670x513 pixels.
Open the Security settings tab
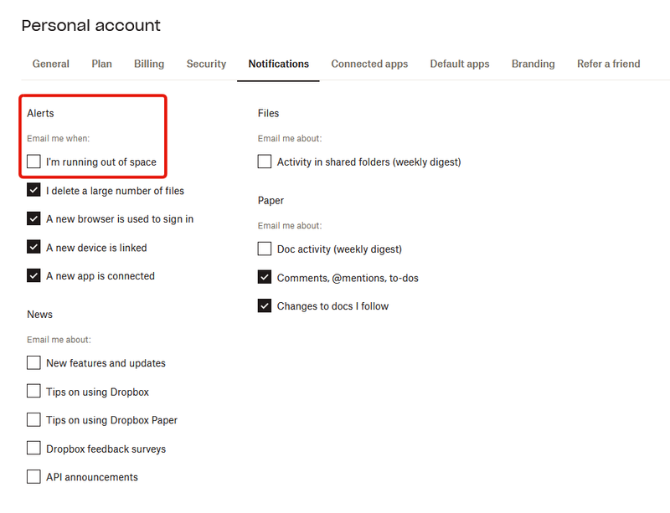click(206, 64)
